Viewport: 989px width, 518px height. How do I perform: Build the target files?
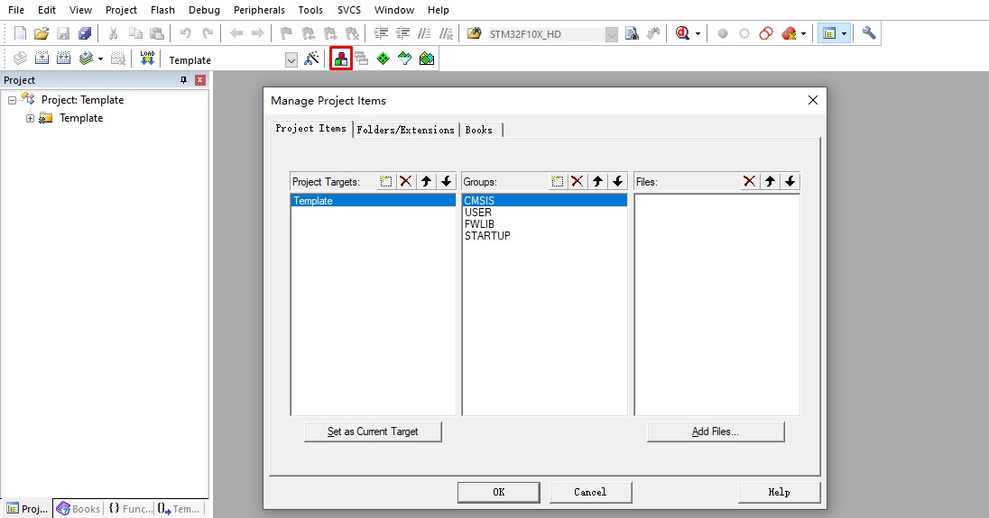[42, 59]
